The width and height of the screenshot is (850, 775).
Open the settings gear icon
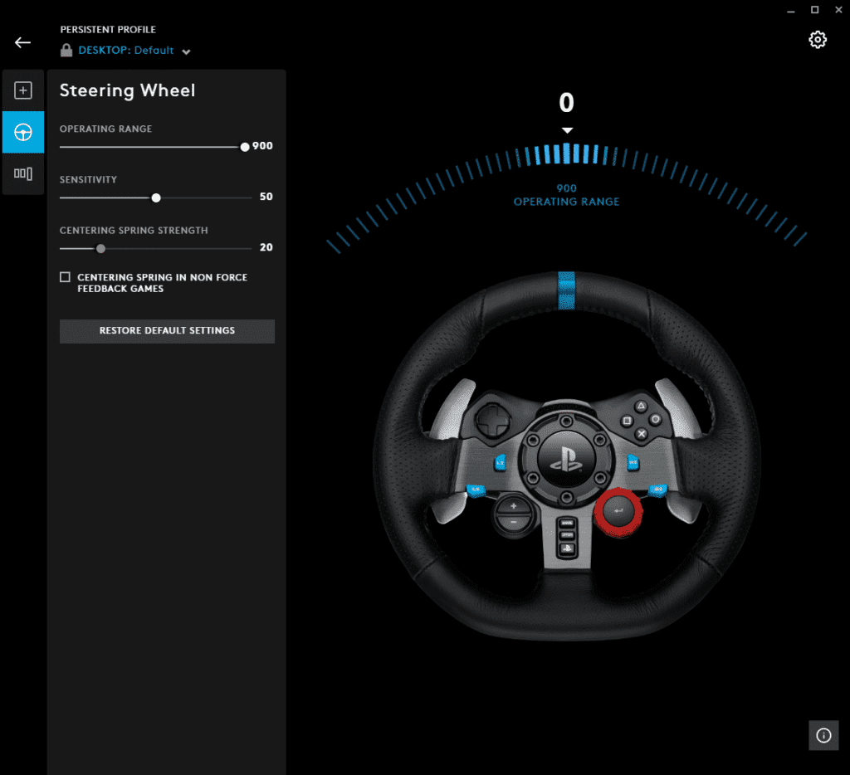[818, 40]
